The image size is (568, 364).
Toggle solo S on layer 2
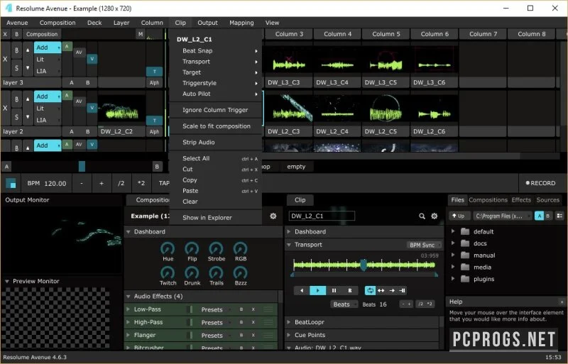click(16, 116)
